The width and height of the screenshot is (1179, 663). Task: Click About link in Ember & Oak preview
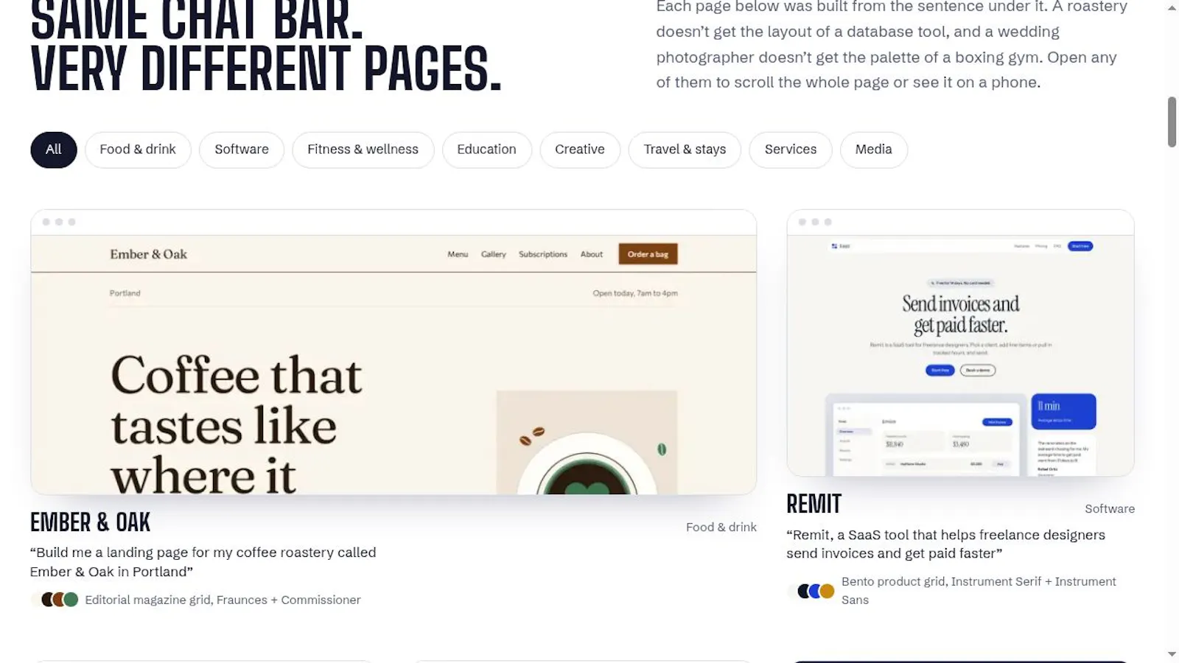[592, 254]
